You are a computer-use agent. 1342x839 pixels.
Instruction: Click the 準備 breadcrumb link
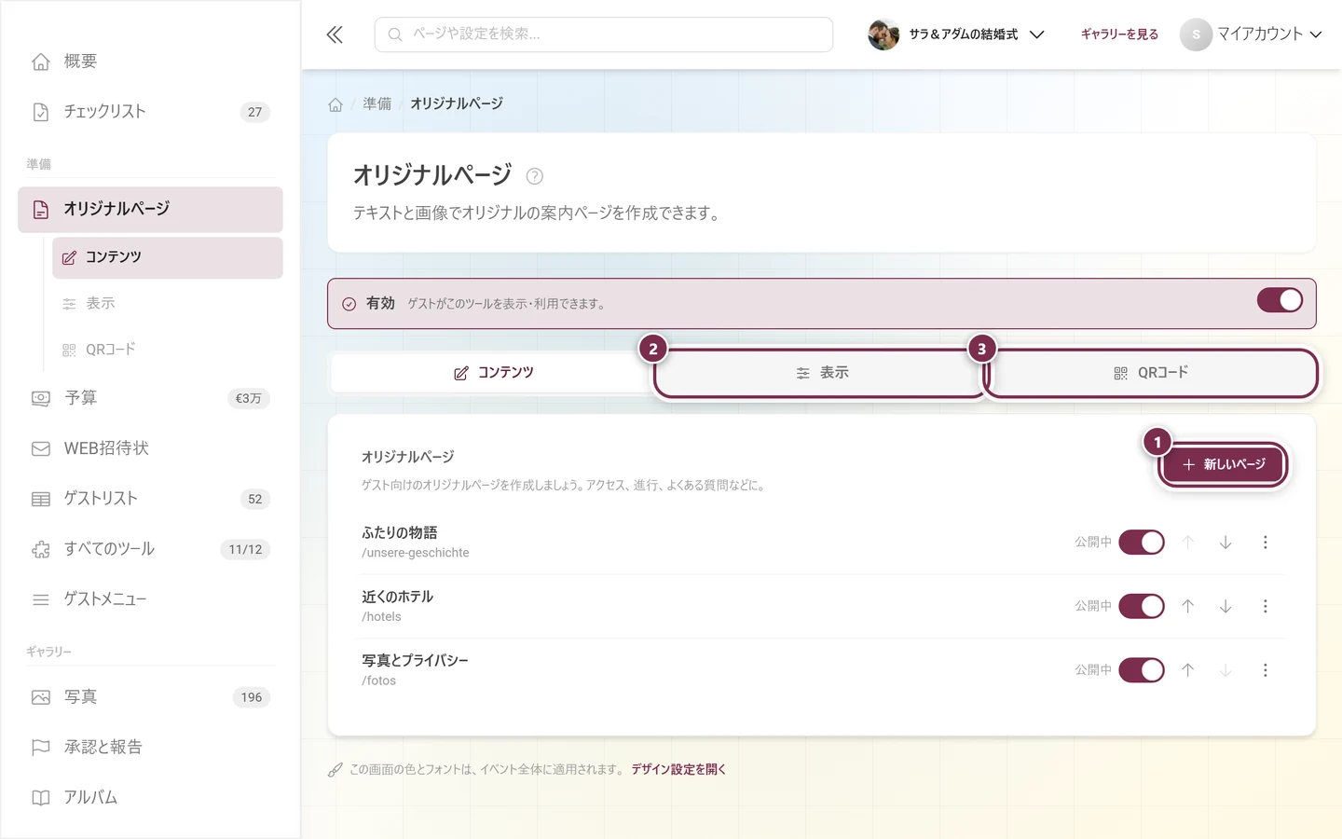pos(377,104)
